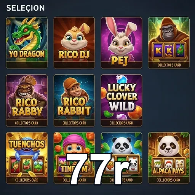
Task: Click Collectors Card label under gorilla
Action: click(x=169, y=65)
